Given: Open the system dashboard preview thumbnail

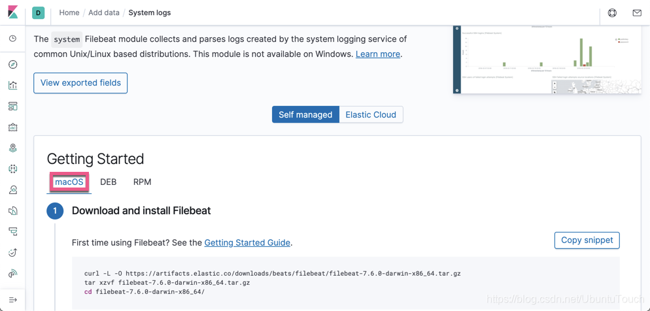Looking at the screenshot, I should click(x=547, y=59).
